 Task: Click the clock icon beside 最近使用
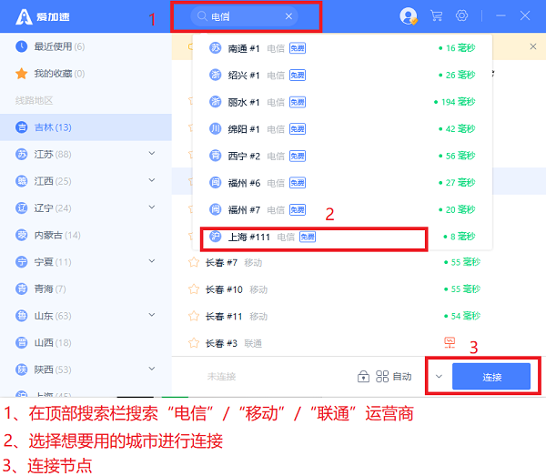[x=22, y=46]
